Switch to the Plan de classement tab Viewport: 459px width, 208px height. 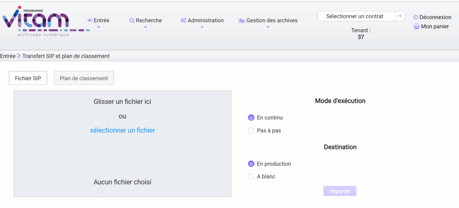pyautogui.click(x=84, y=78)
